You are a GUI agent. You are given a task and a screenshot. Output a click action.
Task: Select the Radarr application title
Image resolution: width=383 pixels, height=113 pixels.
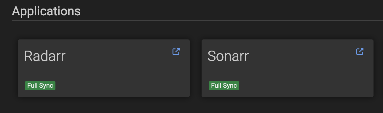coord(45,56)
